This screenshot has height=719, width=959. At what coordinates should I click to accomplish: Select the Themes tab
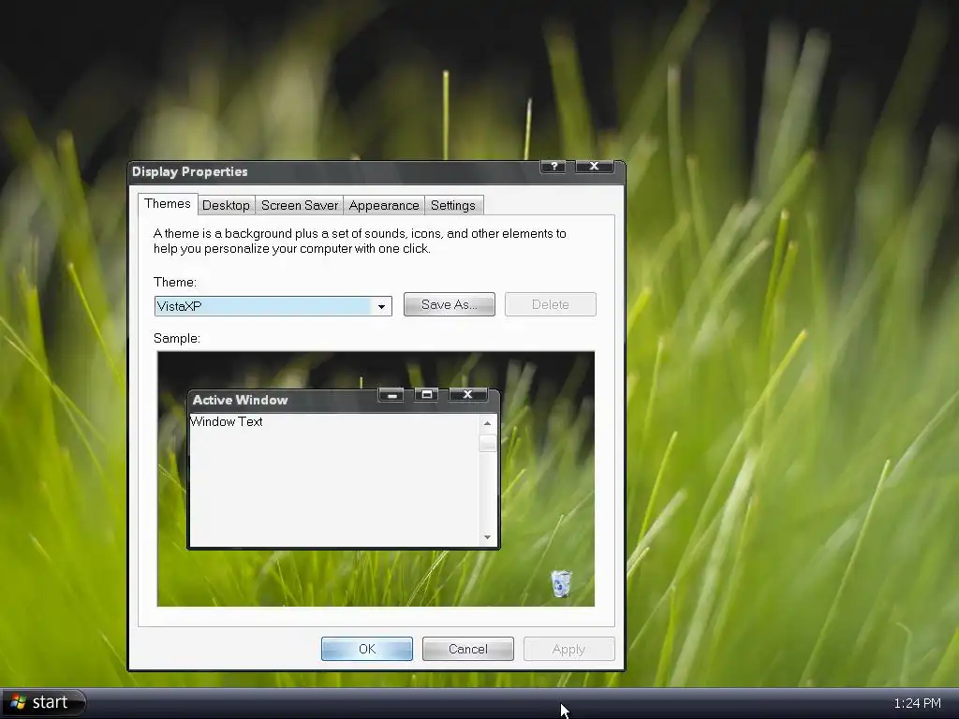click(168, 204)
